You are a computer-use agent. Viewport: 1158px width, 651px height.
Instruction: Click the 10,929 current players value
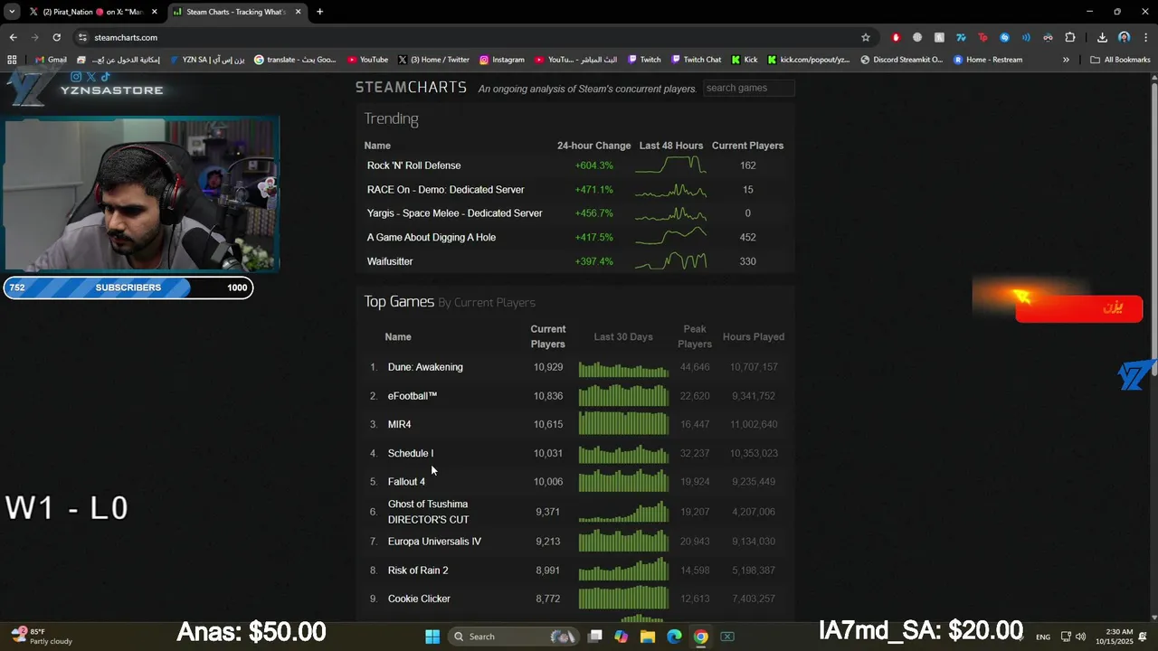pyautogui.click(x=548, y=367)
